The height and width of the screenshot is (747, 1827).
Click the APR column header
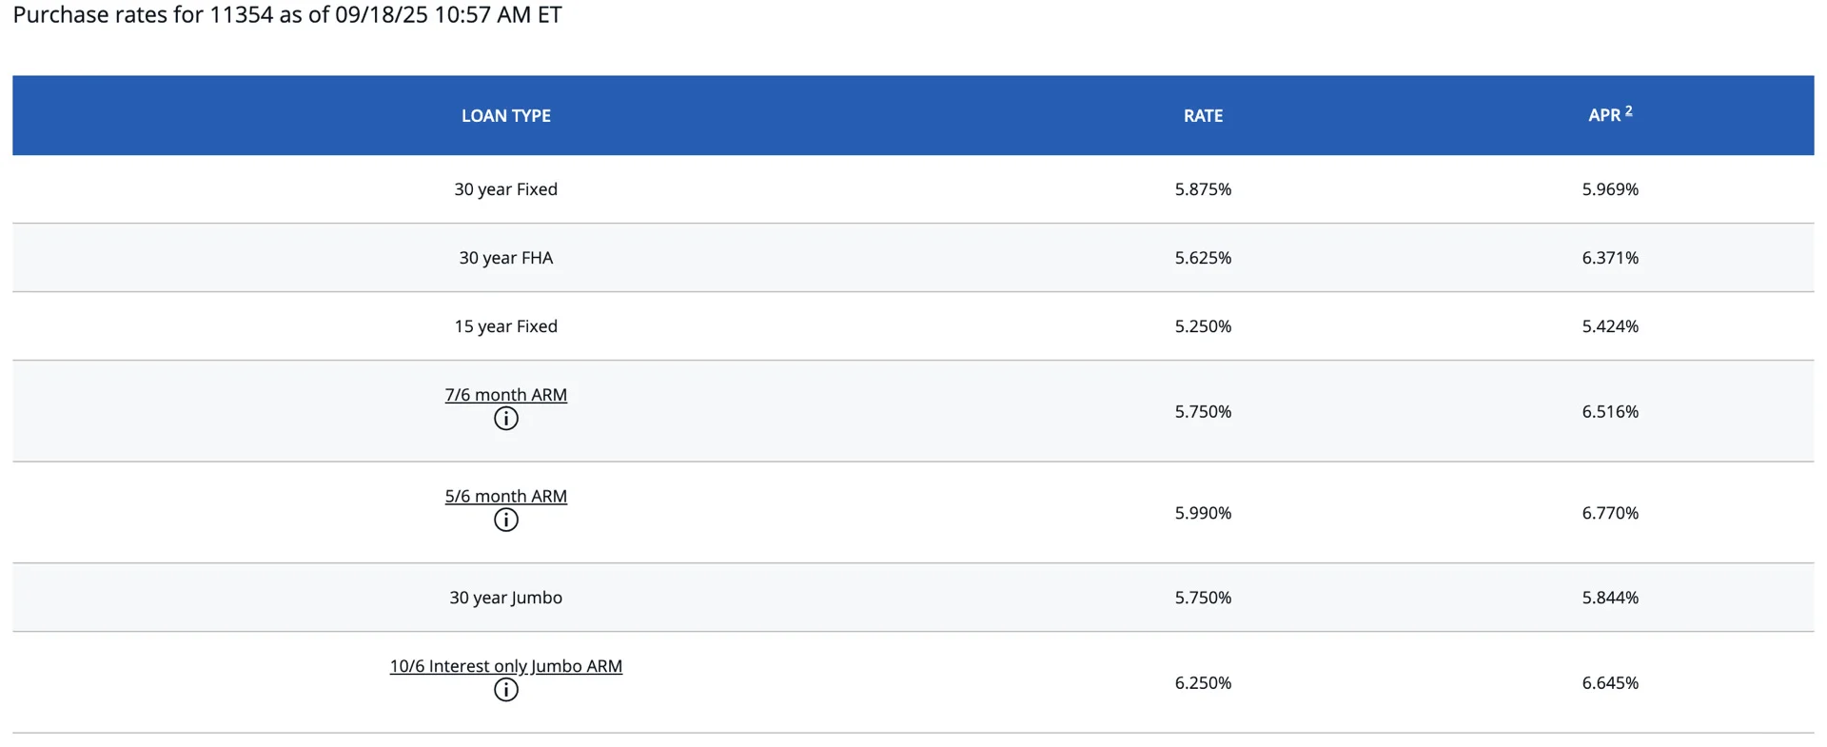(x=1603, y=116)
